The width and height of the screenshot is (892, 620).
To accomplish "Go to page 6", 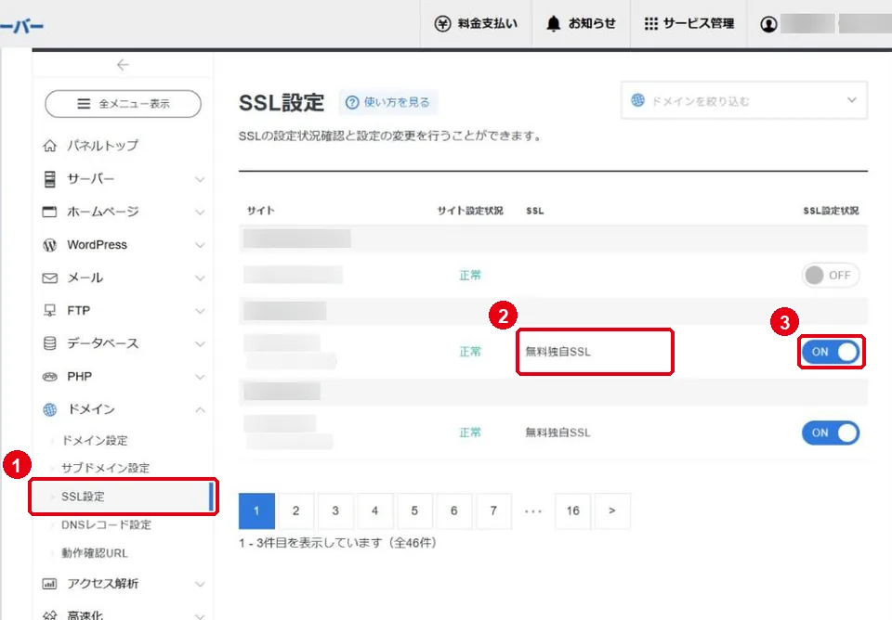I will point(454,510).
